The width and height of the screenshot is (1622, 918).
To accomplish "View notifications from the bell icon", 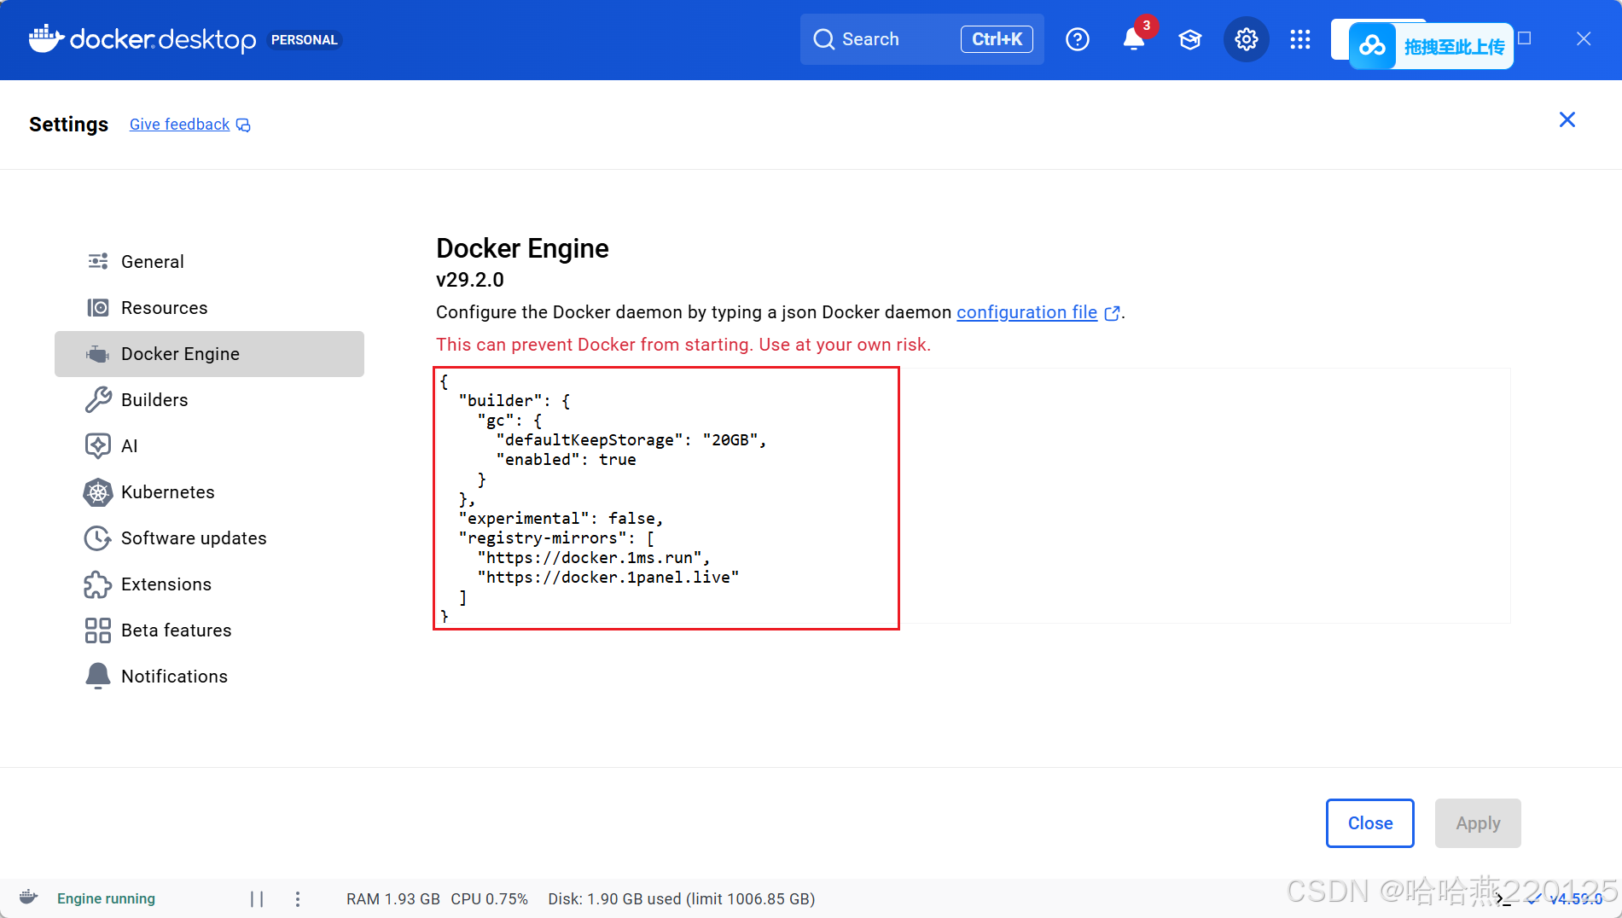I will (x=1133, y=39).
